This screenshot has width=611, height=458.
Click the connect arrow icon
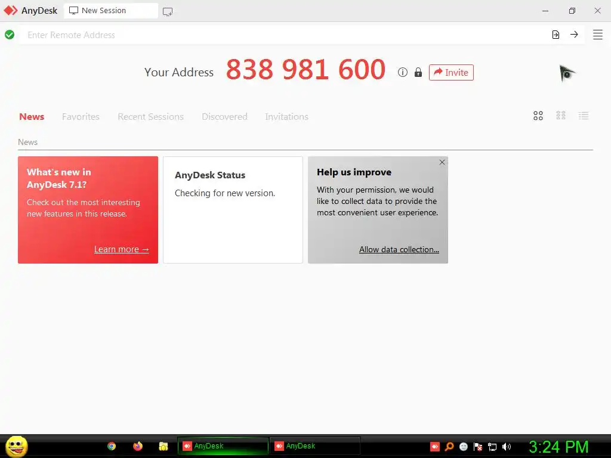574,34
